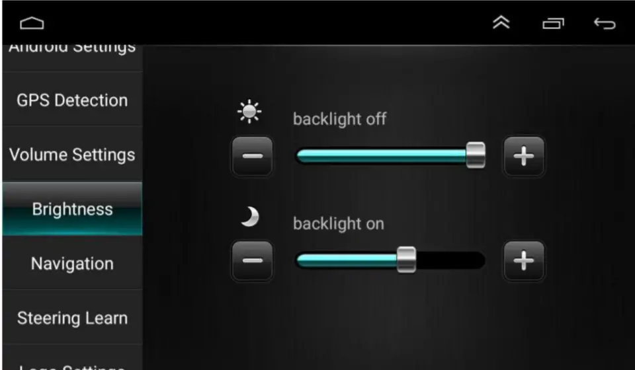Open the recent apps icon

(x=553, y=23)
